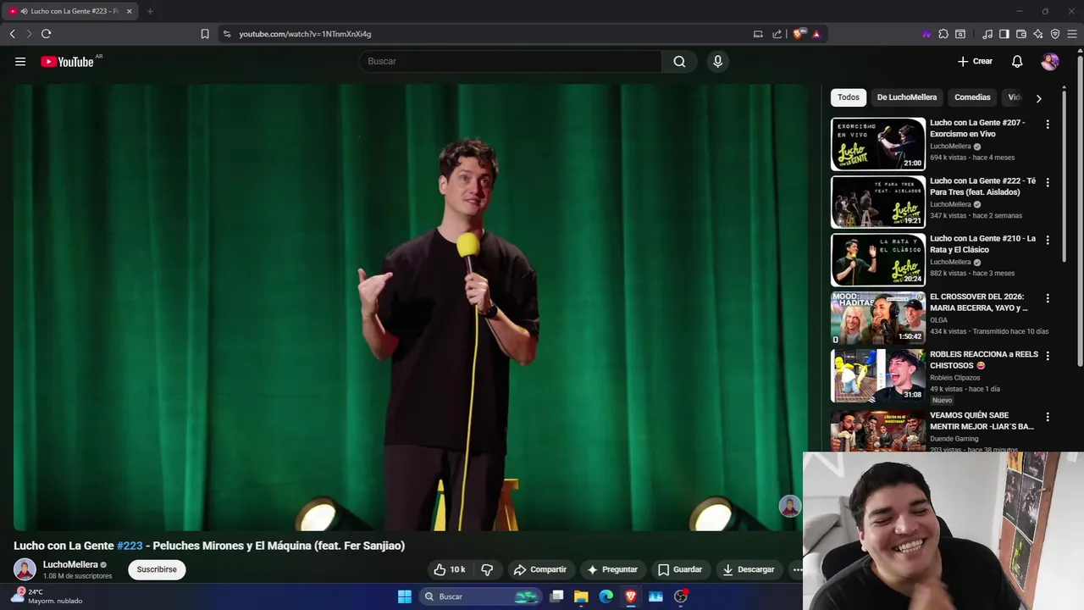
Task: Open the notifications bell
Action: pos(1017,61)
